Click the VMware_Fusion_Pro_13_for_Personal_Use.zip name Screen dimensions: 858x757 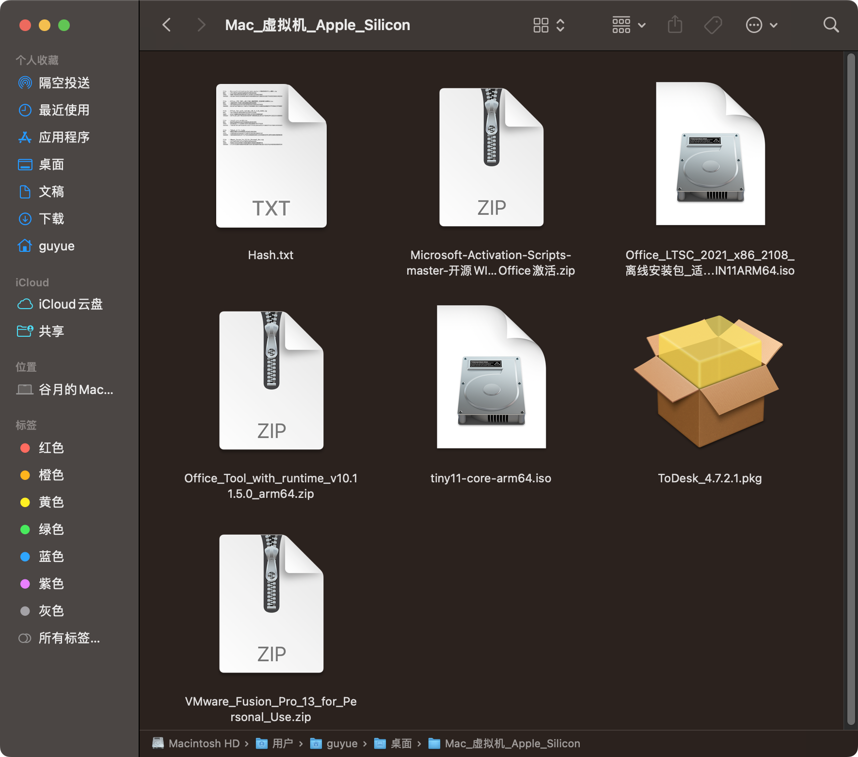click(x=270, y=709)
